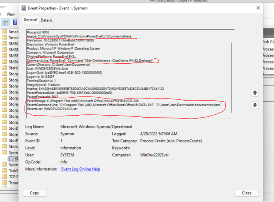Click the ProcessId: 9016 line
The width and height of the screenshot is (274, 202).
(38, 32)
